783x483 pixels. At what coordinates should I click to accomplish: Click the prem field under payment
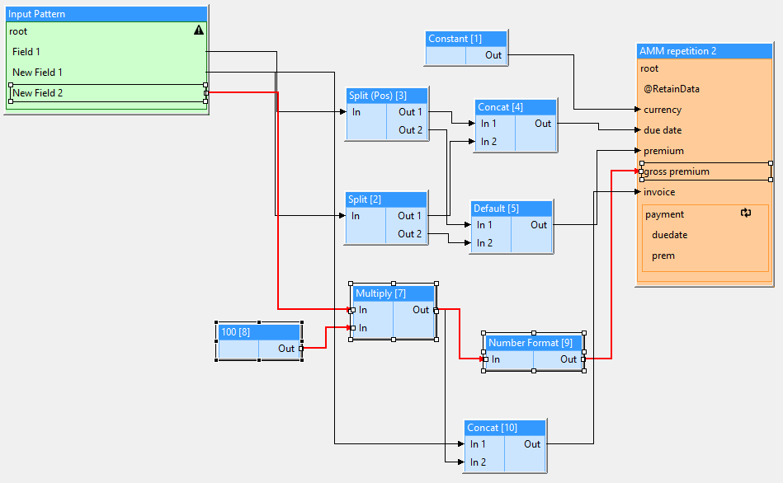(x=663, y=256)
